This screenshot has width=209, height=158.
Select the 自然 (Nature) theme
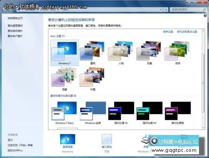point(178,53)
